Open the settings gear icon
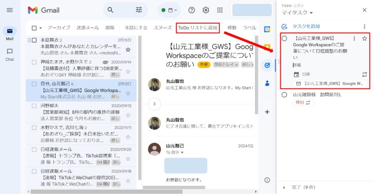 (x=206, y=10)
